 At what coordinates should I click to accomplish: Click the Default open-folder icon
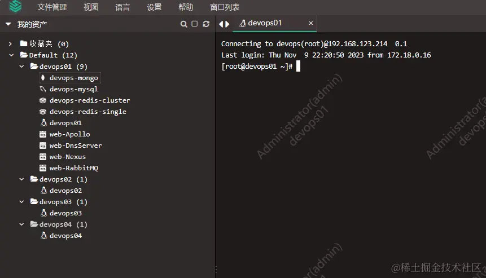pos(24,55)
